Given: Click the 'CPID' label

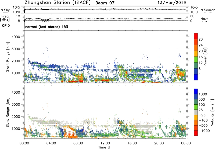Looking at the screenshot, I should (6, 26).
